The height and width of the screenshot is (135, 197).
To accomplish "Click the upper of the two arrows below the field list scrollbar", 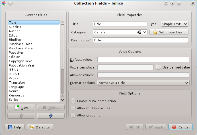I will point(62,96).
